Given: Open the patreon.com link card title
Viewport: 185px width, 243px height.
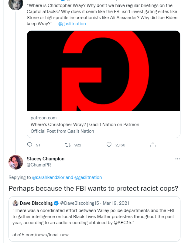Looking at the screenshot, I should pos(85,125).
